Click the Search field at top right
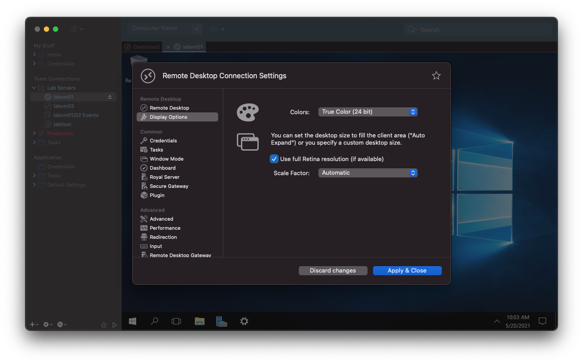 click(x=478, y=29)
